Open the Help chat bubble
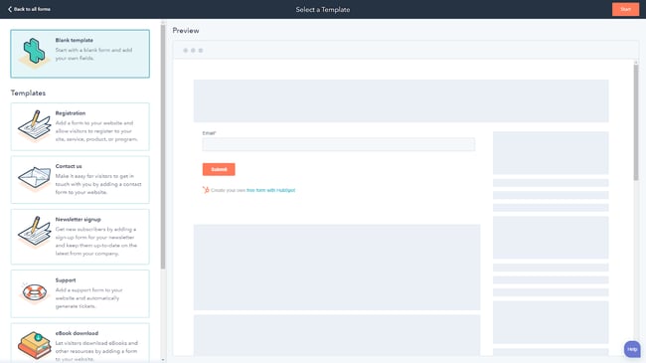 point(632,349)
